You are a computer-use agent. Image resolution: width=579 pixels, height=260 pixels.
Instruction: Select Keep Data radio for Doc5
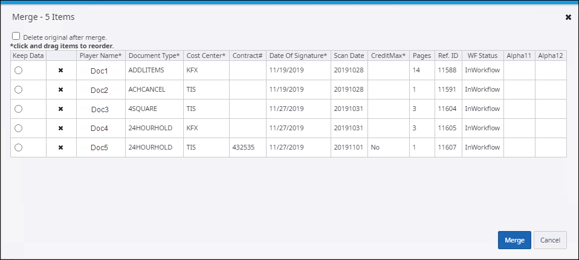(x=19, y=147)
